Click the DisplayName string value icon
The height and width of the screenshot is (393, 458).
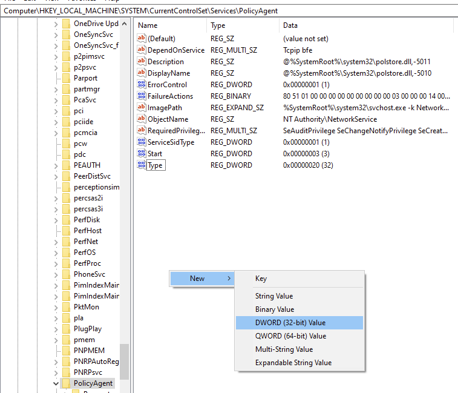[x=142, y=73]
